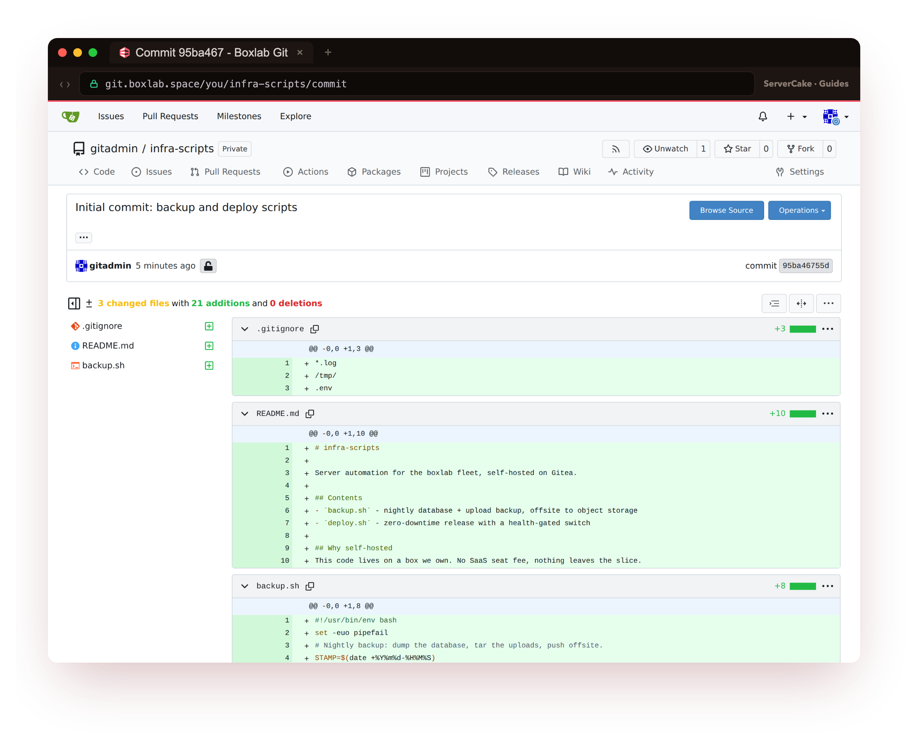Unwatch the infra-scripts repository
Image resolution: width=923 pixels, height=750 pixels.
[665, 149]
